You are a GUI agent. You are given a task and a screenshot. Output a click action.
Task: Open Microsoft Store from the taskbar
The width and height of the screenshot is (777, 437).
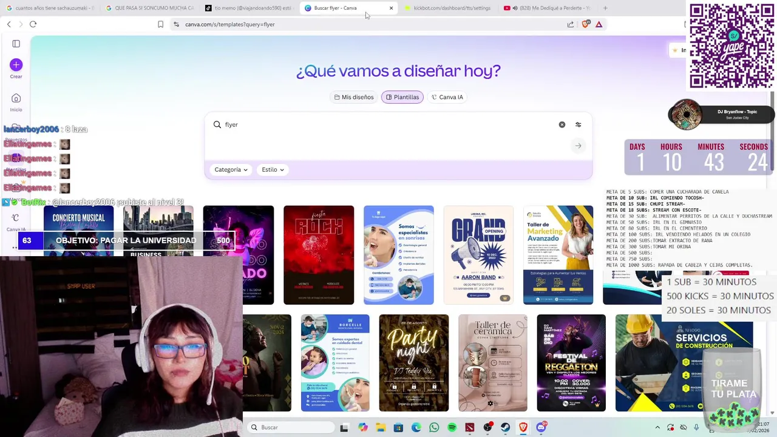tap(398, 427)
